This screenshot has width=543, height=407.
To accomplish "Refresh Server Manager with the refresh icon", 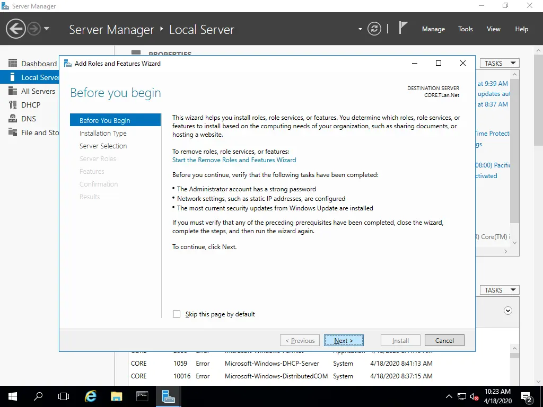I will point(374,29).
